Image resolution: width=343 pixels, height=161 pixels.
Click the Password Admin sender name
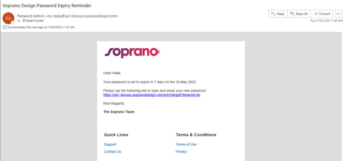point(30,16)
